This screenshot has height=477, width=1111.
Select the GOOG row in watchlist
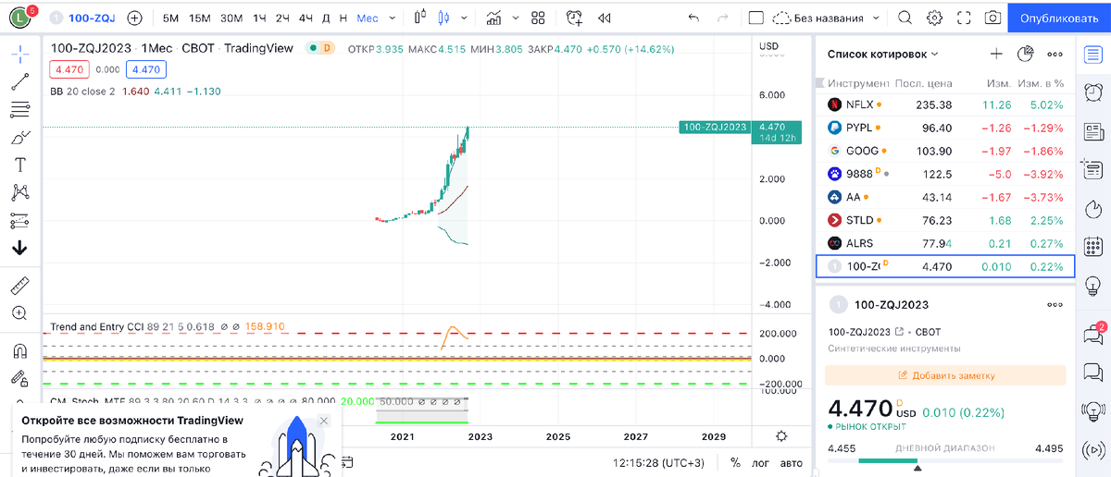coord(945,151)
